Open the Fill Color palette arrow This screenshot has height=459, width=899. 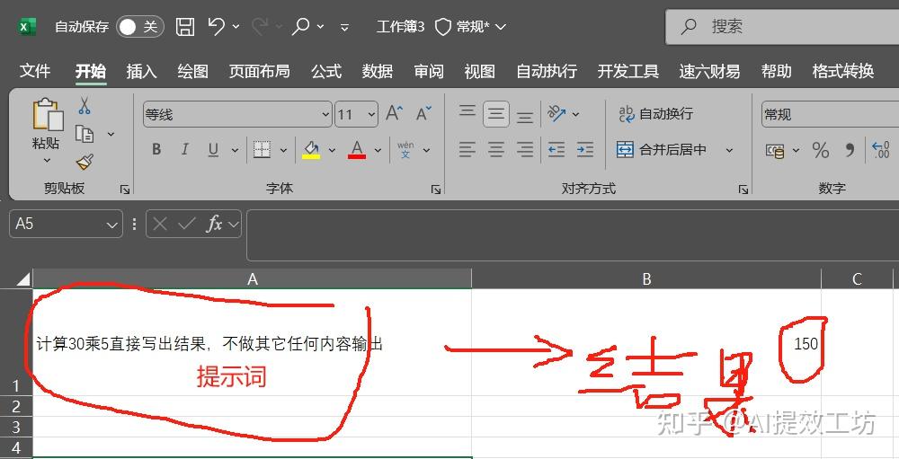[332, 150]
